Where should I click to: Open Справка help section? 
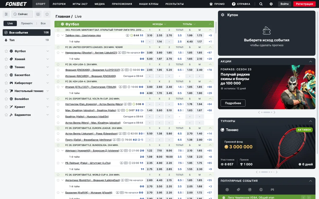point(241,4)
